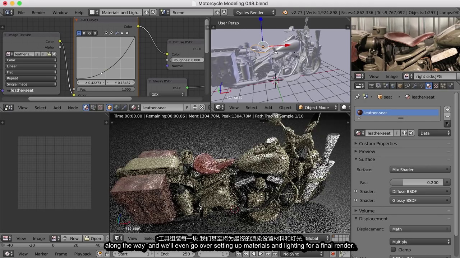Viewport: 460px width, 258px height.
Task: Open the Object Data mesh tab
Action: (x=422, y=86)
